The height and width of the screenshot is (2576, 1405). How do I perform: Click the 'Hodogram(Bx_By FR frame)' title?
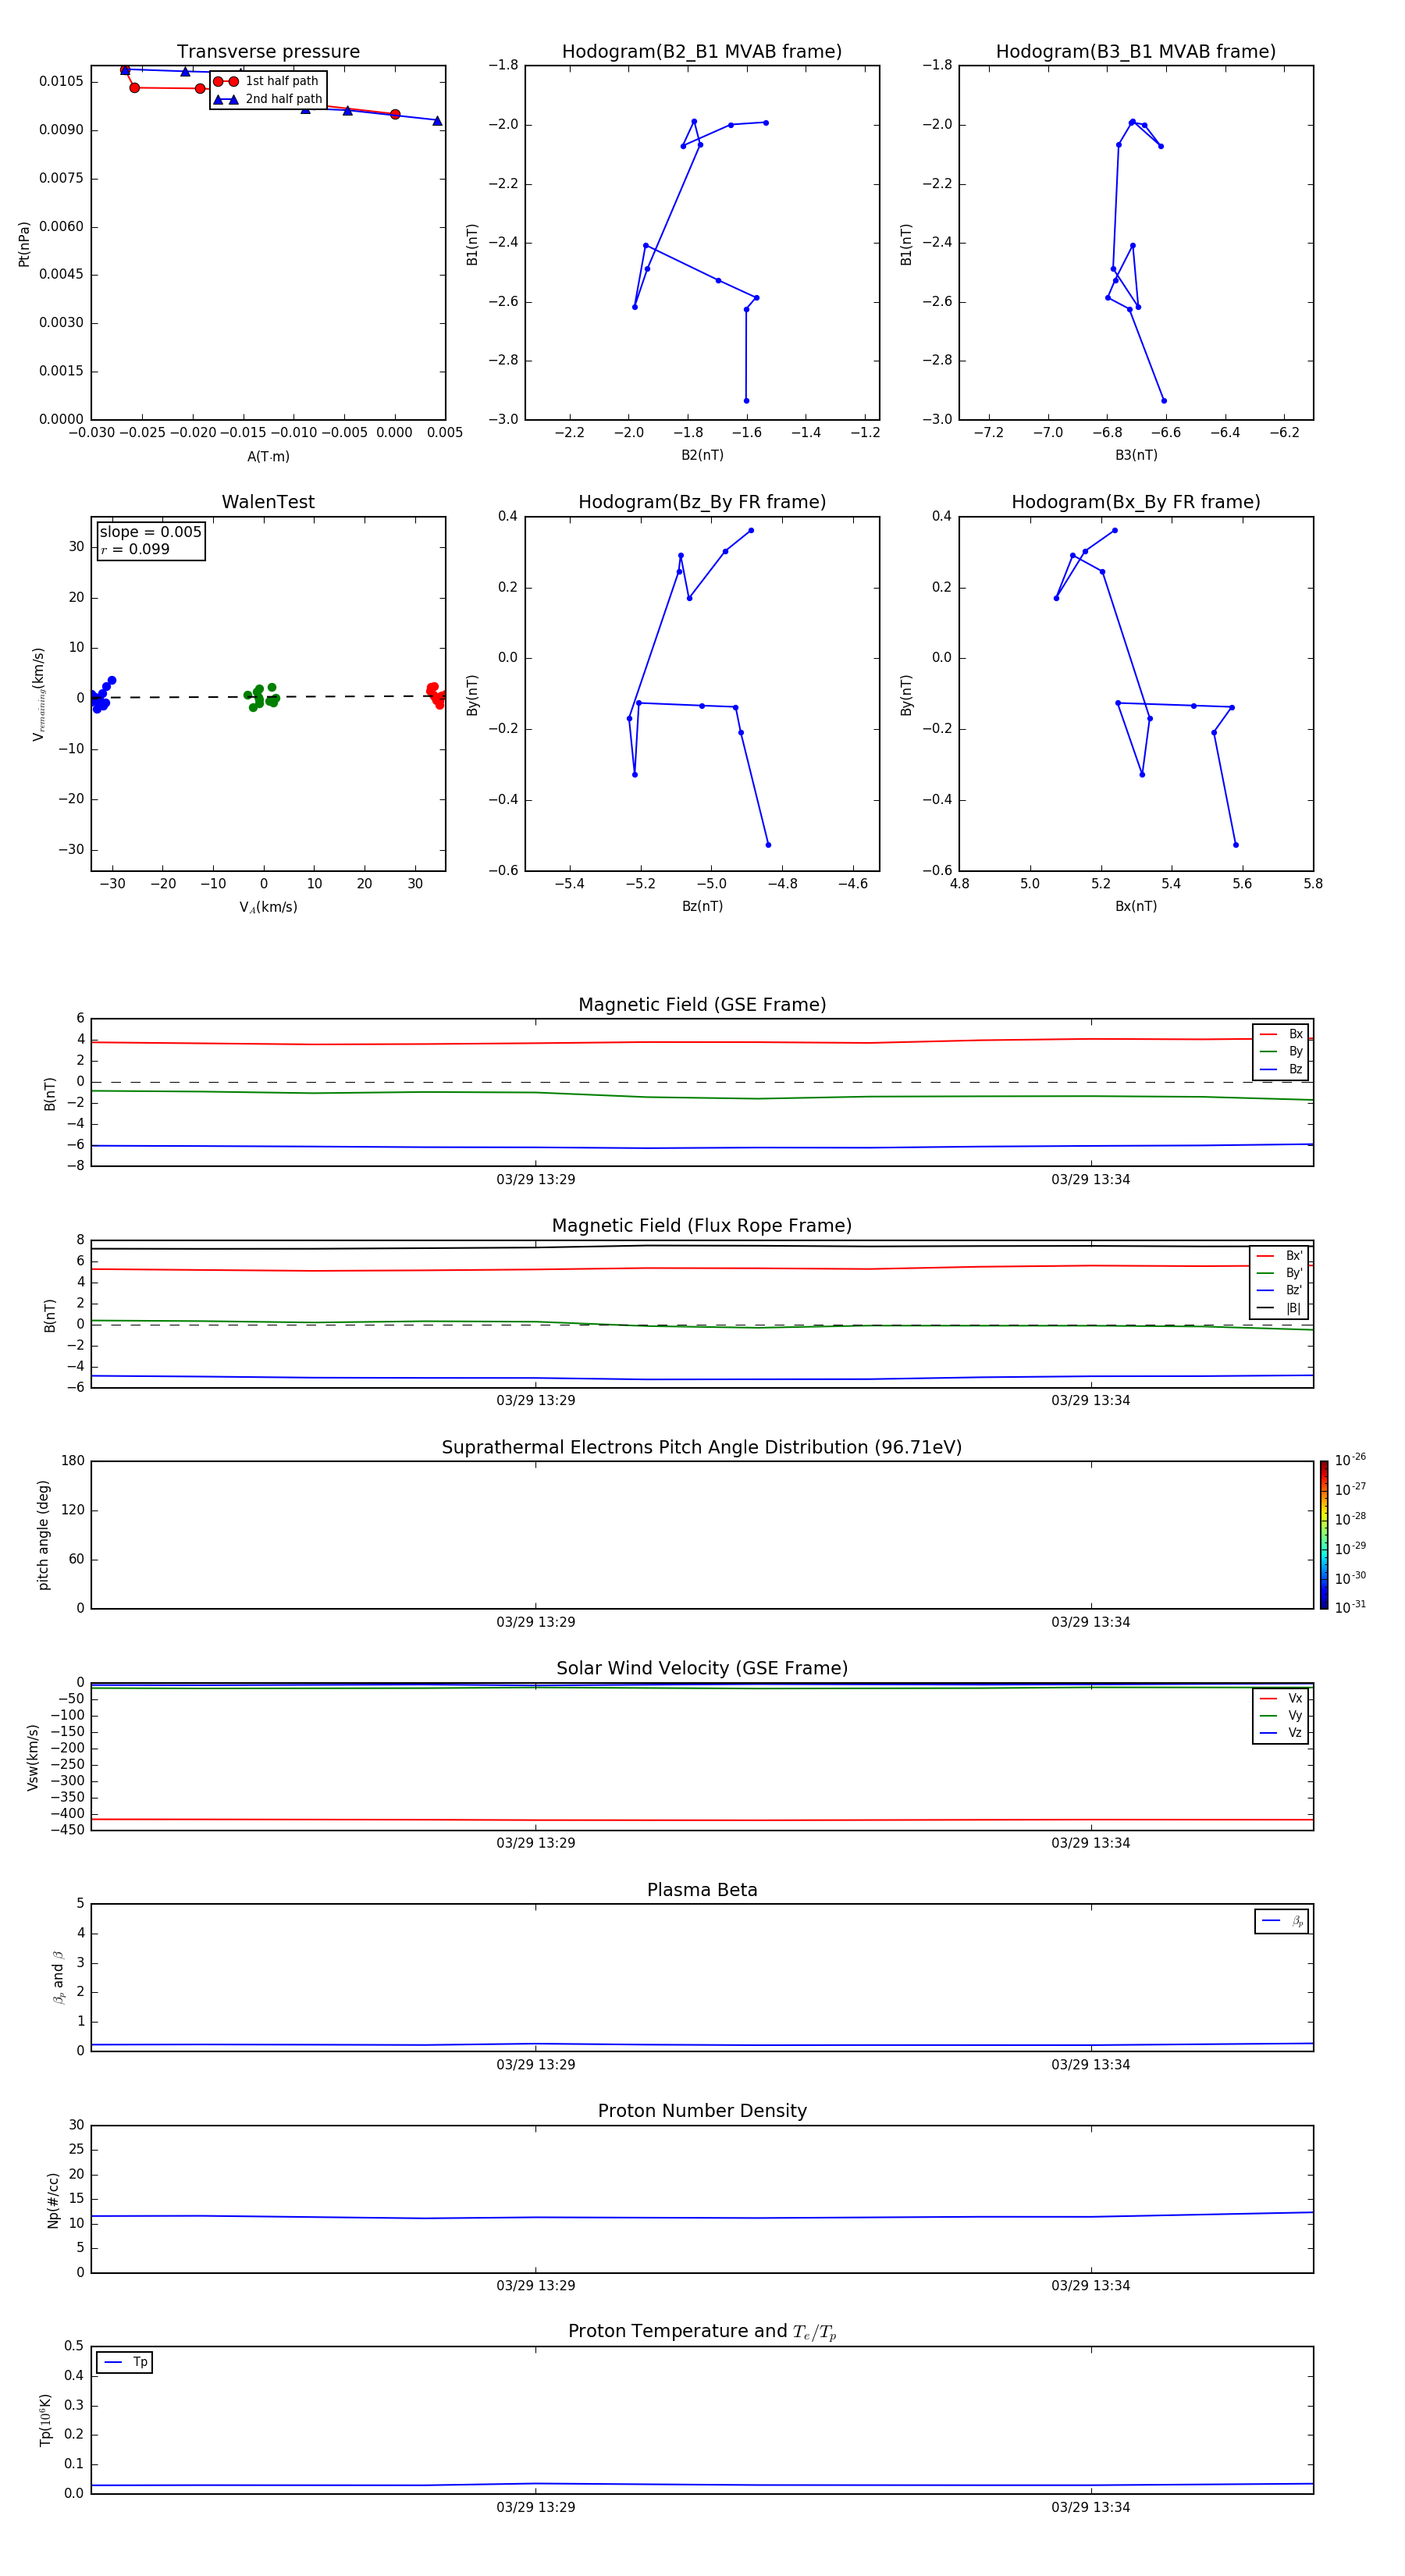tap(1136, 502)
